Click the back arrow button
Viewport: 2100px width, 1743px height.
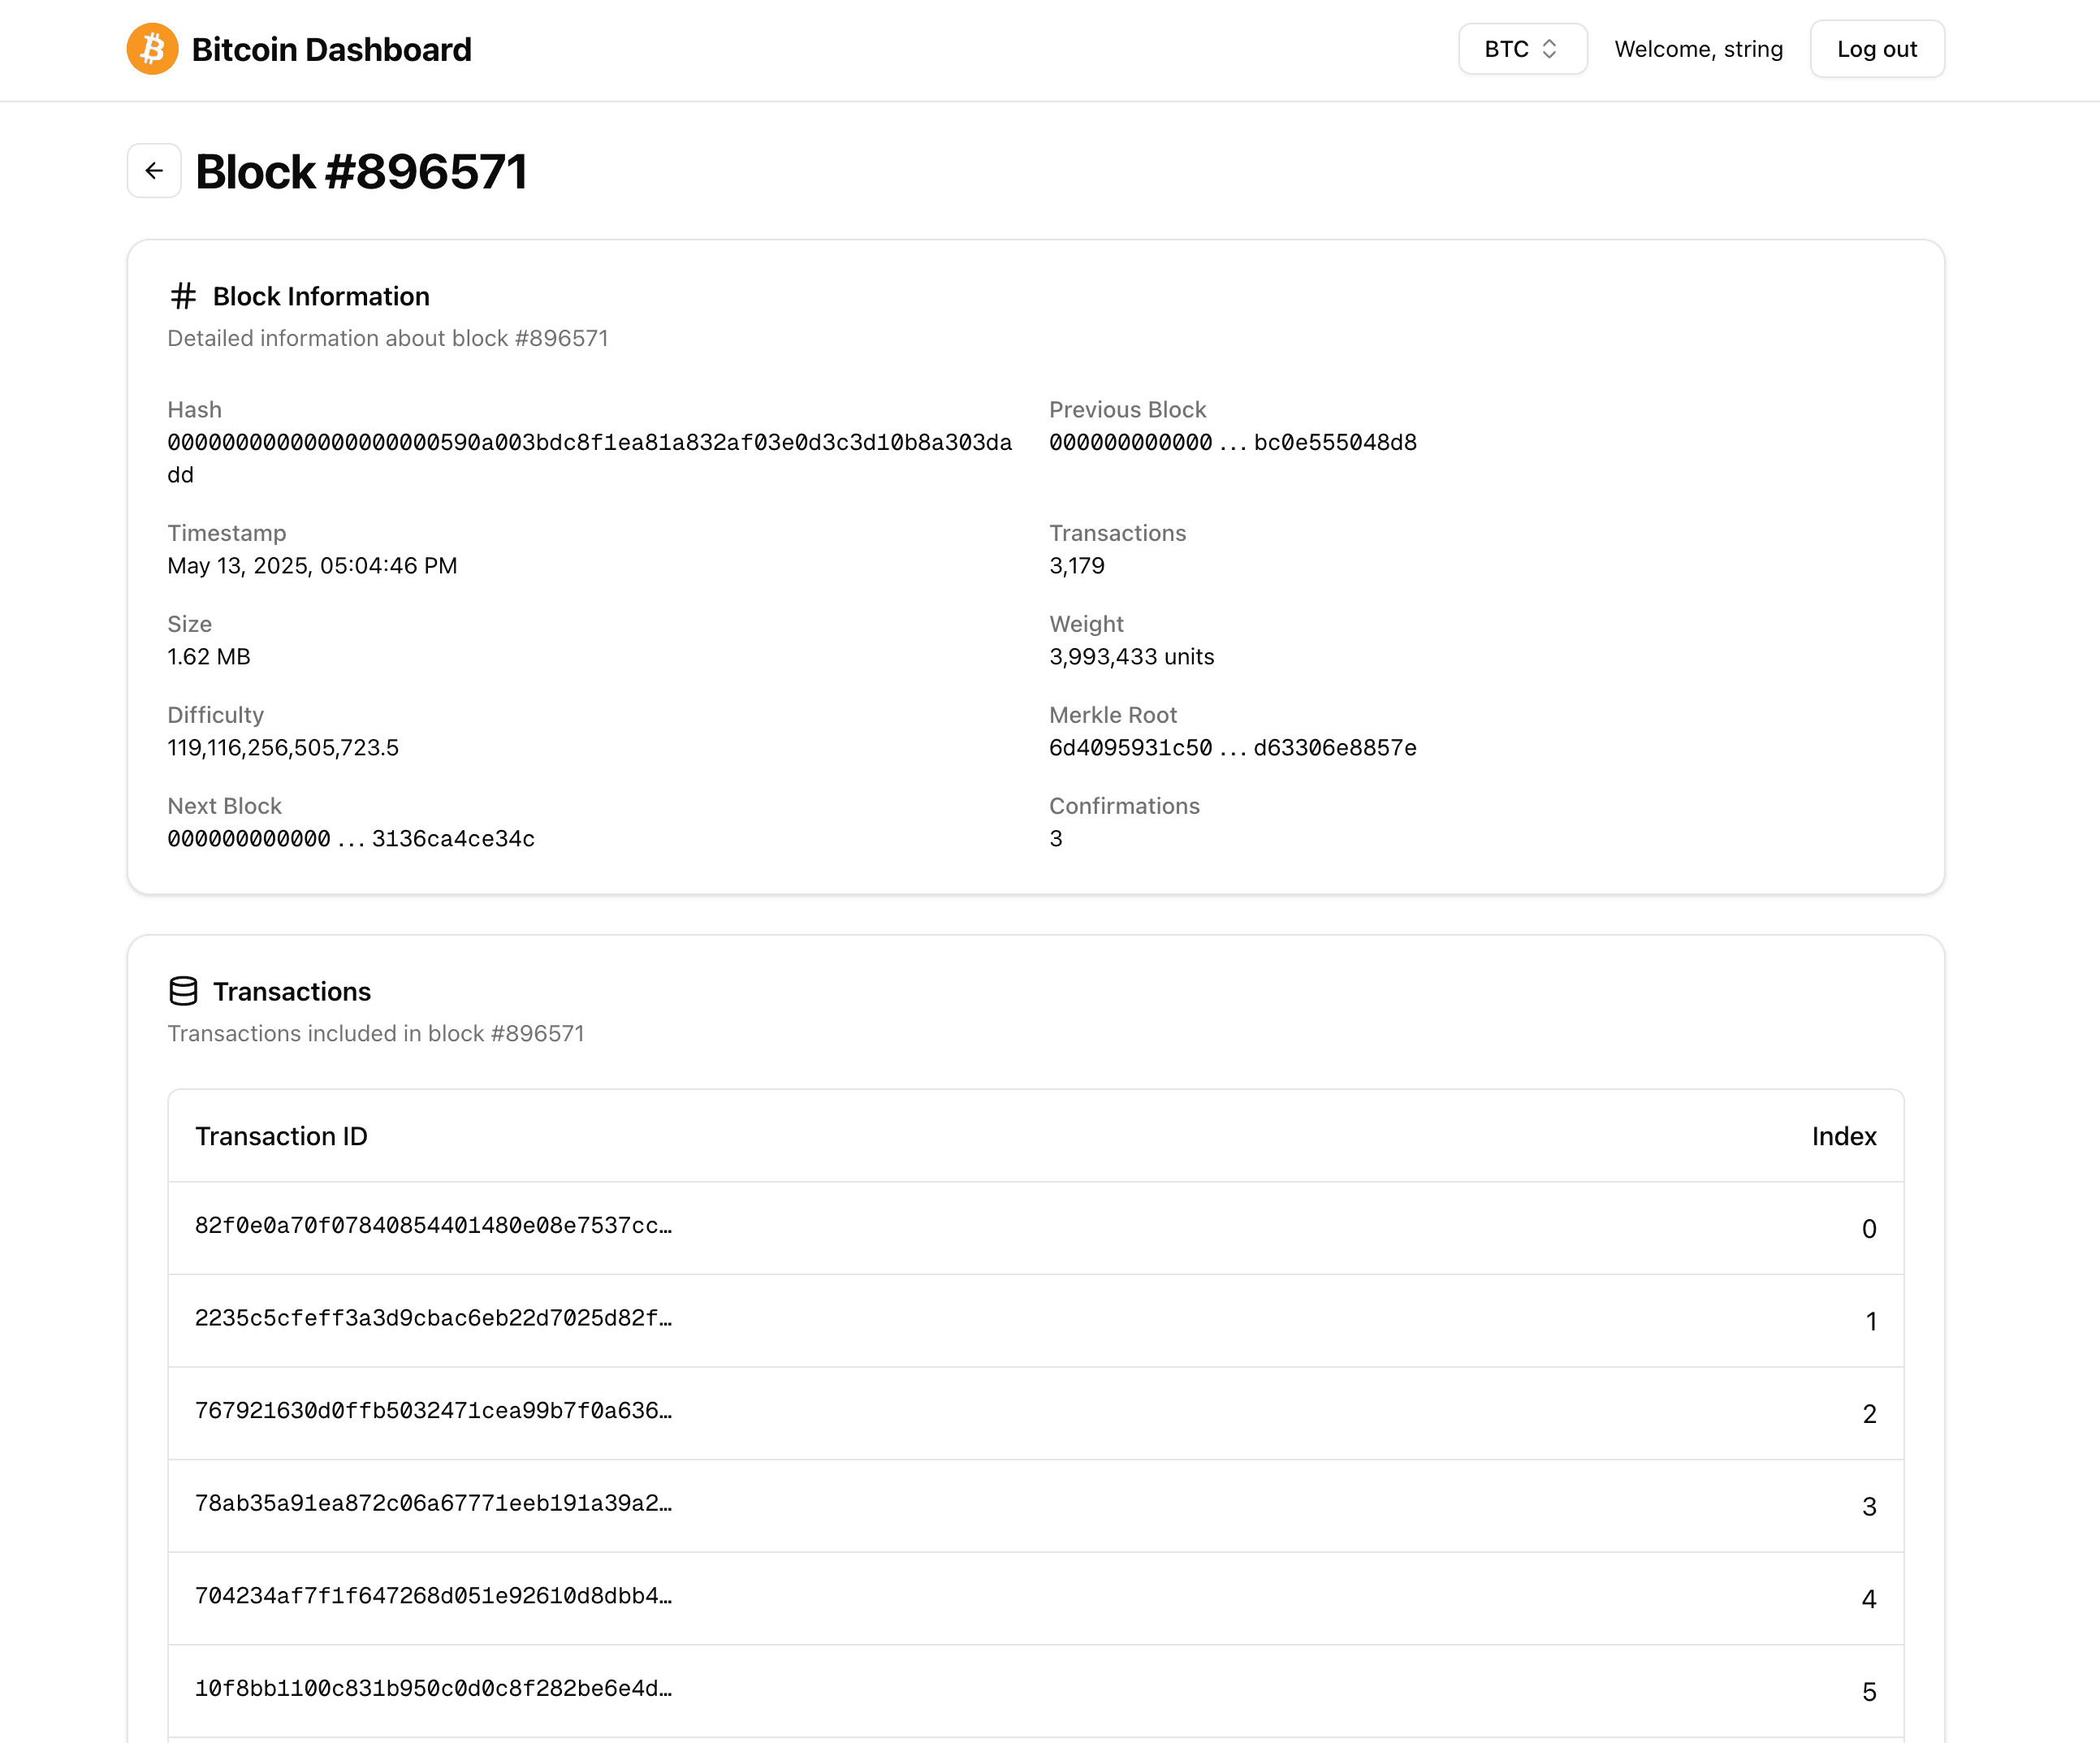tap(154, 171)
